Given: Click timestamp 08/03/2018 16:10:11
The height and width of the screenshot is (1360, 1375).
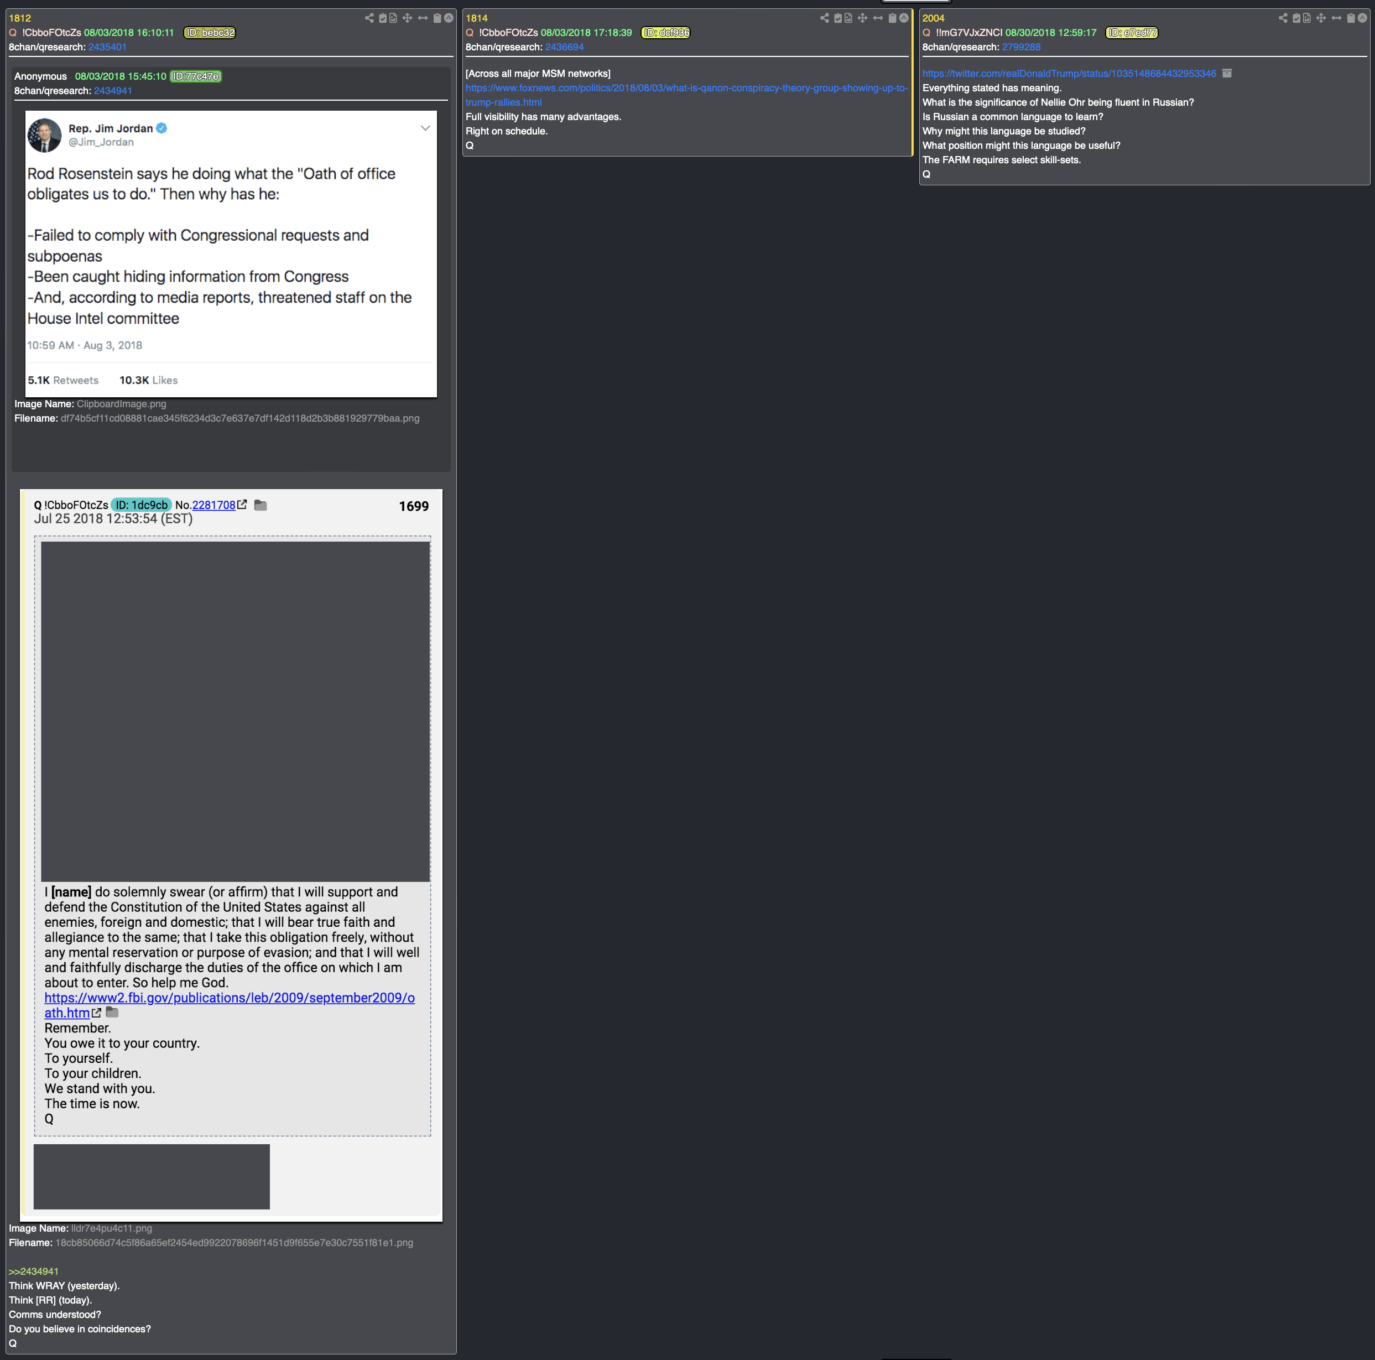Looking at the screenshot, I should coord(129,33).
